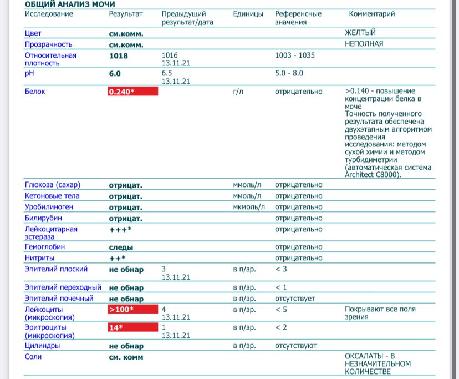459x379 pixels.
Task: Click the 'не обнар' result for Цилиндры
Action: (x=126, y=346)
